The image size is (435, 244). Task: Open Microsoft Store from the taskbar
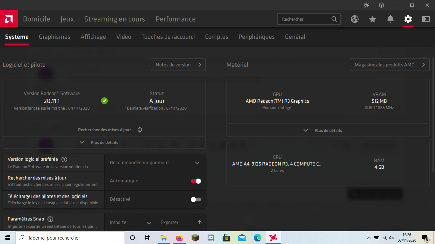click(226, 238)
